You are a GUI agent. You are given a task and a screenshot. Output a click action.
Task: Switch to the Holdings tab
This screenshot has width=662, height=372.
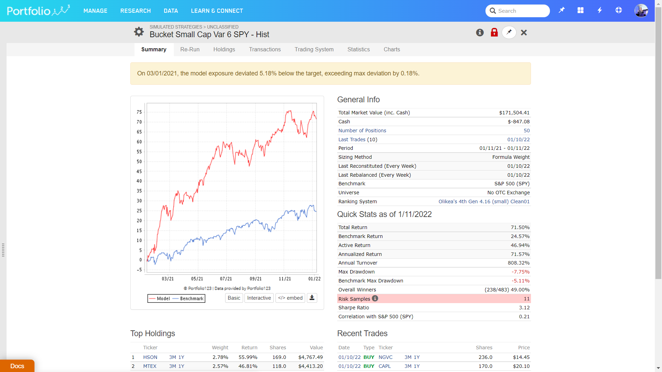(x=224, y=50)
